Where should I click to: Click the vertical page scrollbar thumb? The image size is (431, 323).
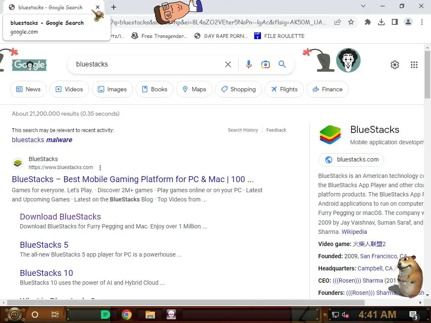click(427, 74)
